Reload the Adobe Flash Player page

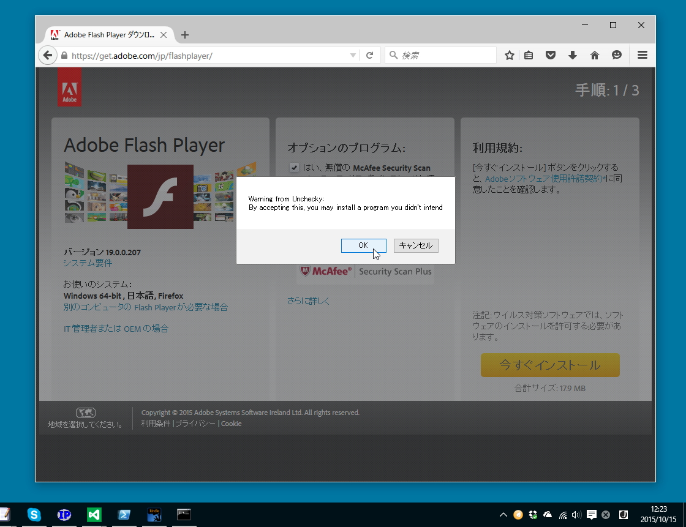pyautogui.click(x=370, y=55)
